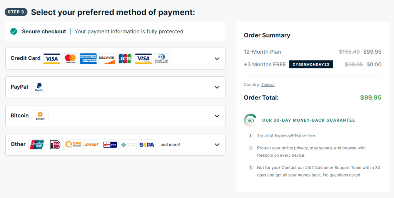Click the QIWI wallet icon
The width and height of the screenshot is (394, 198).
tap(73, 145)
